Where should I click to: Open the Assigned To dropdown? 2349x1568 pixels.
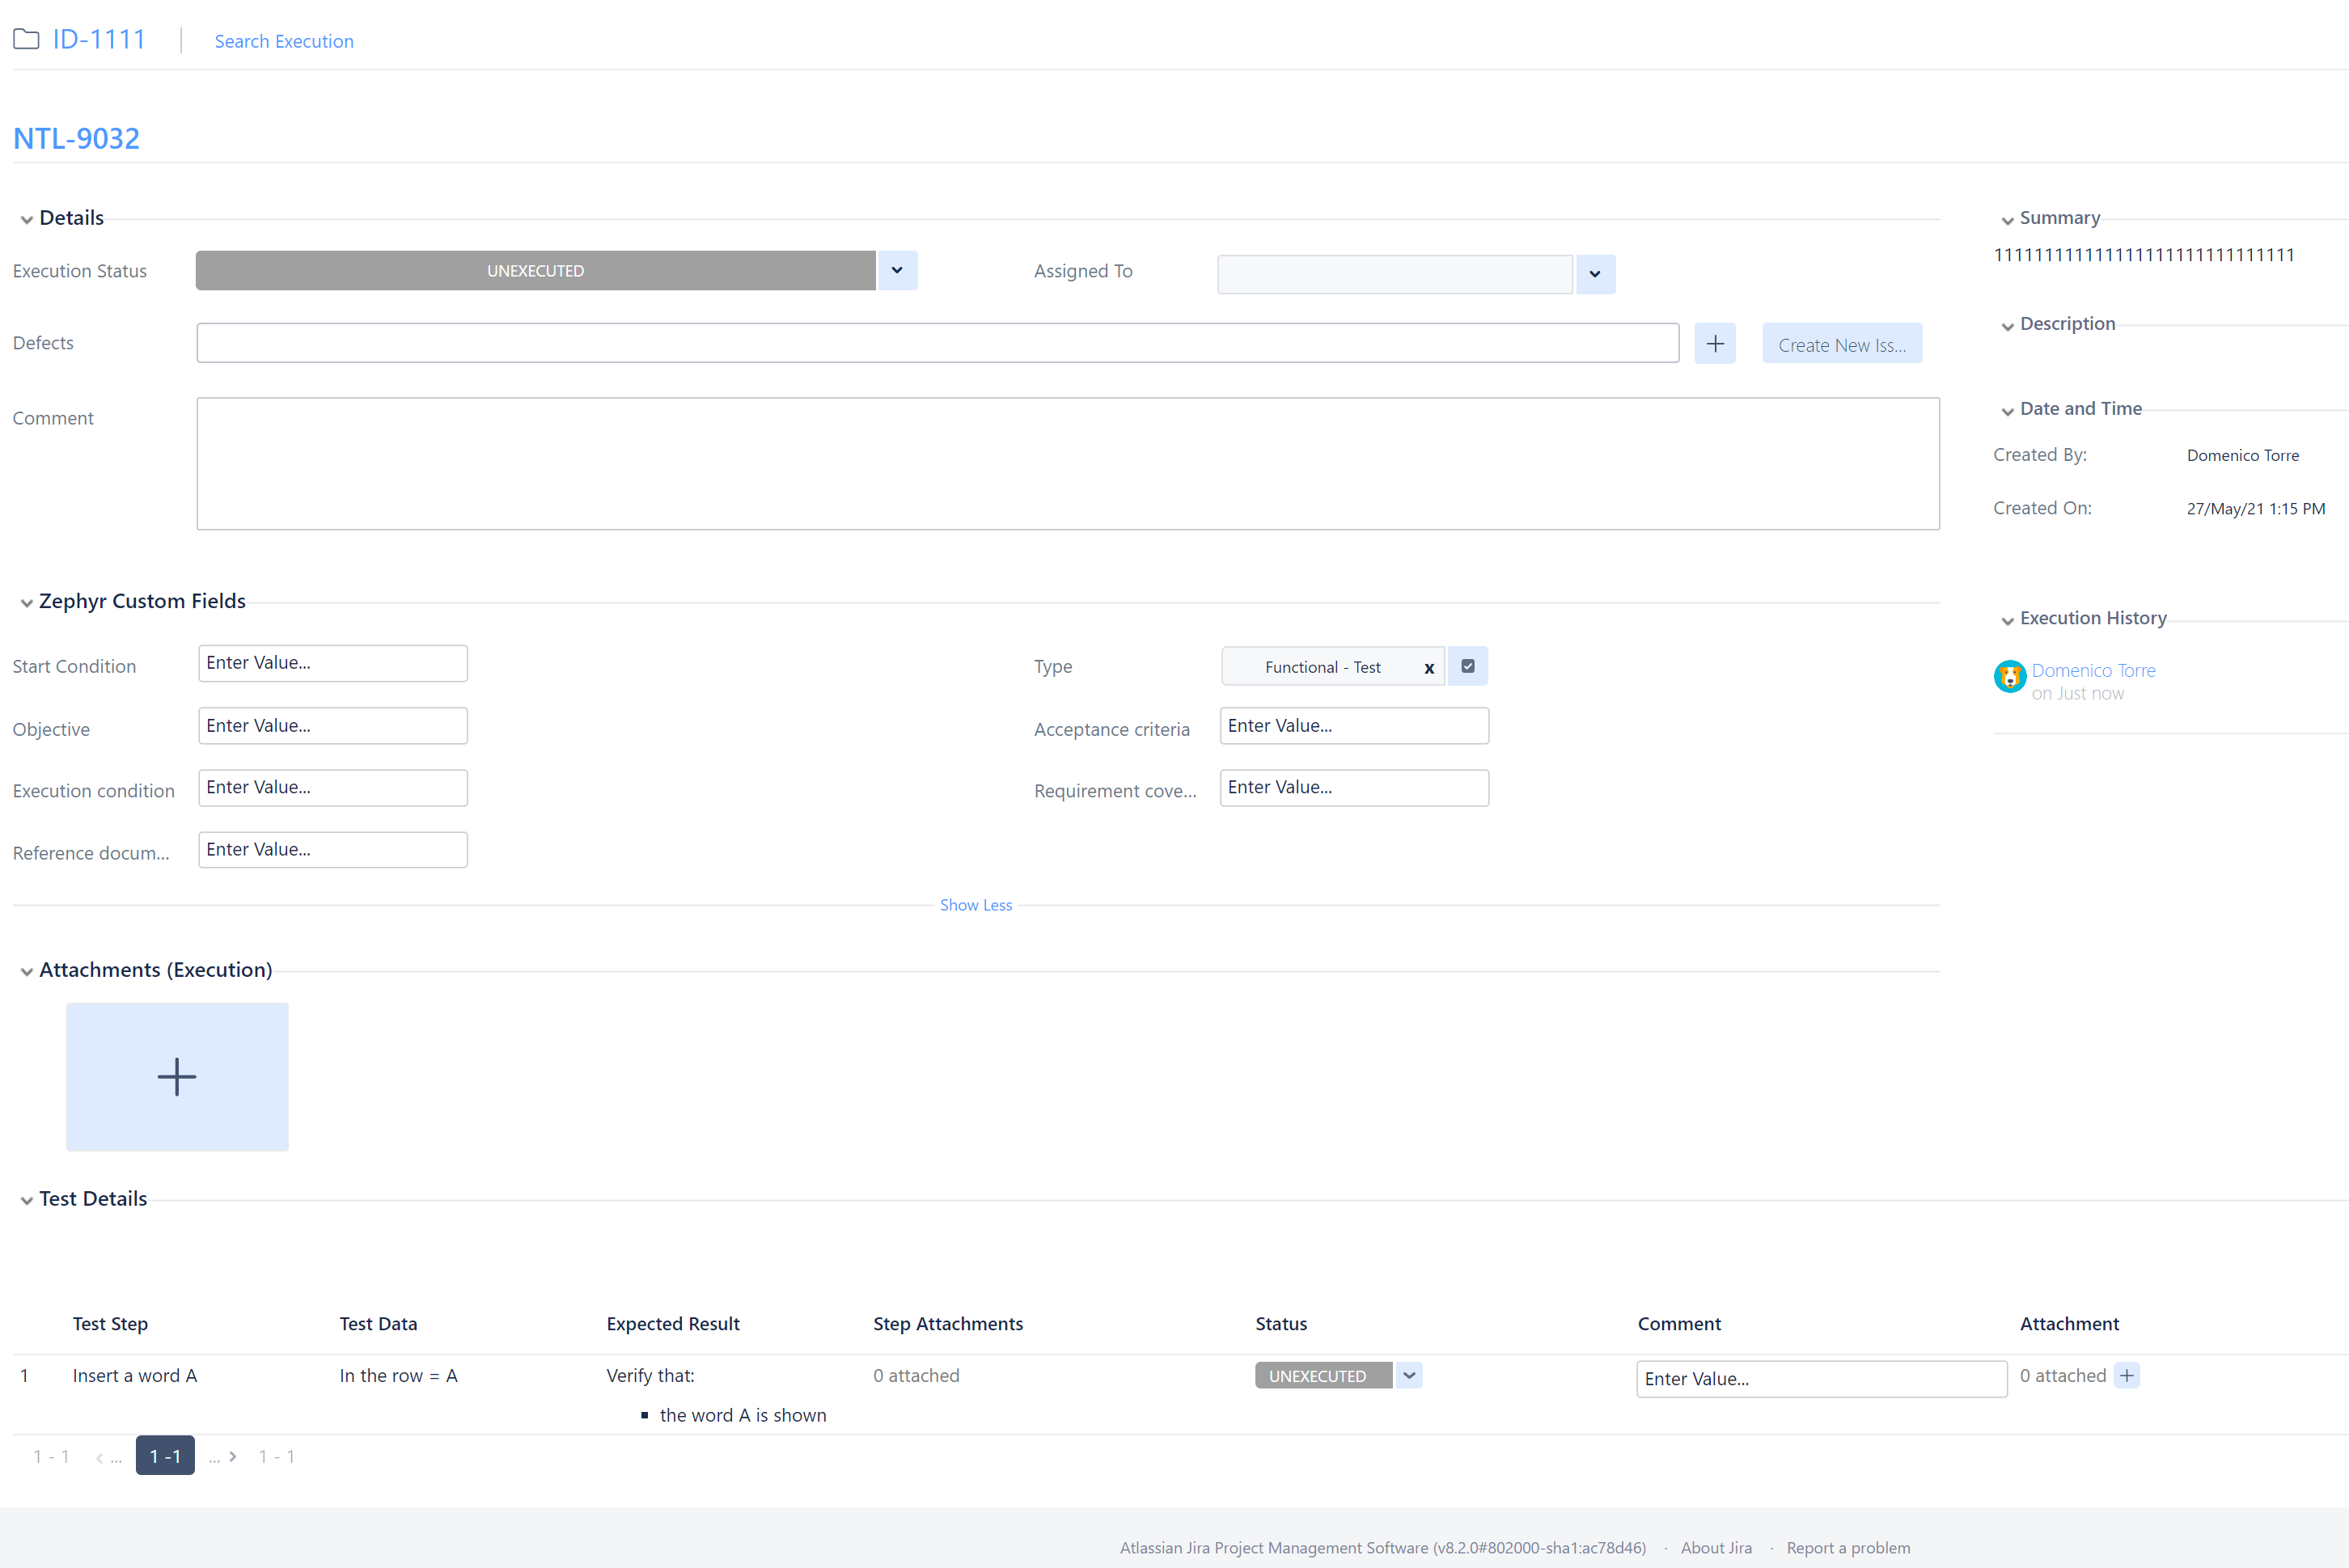point(1594,274)
